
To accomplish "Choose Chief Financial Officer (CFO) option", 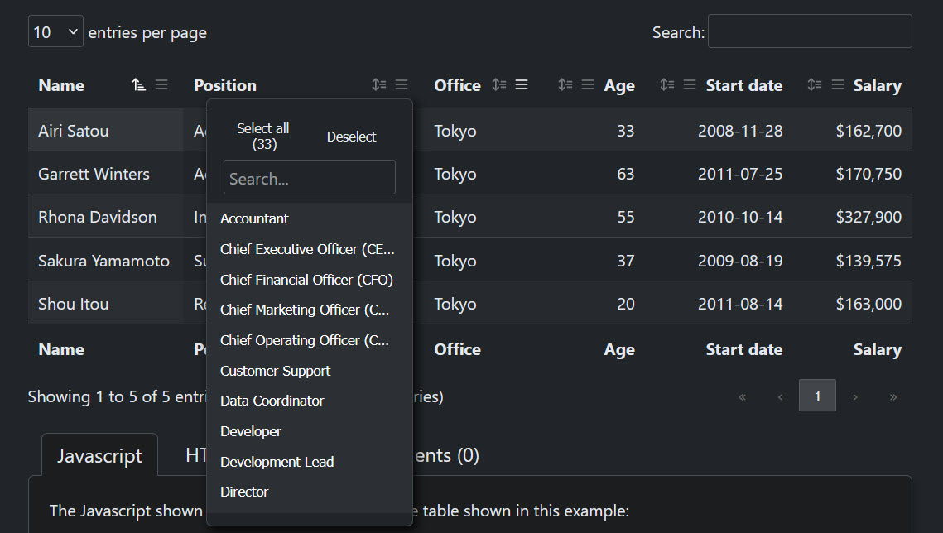I will (x=306, y=280).
